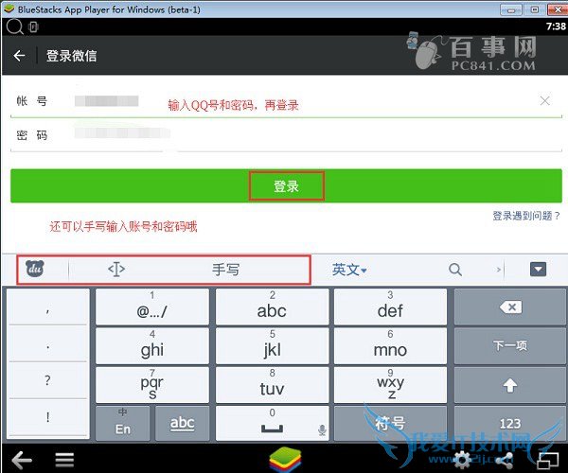The height and width of the screenshot is (473, 568).
Task: Open the BlueStacks menu hamburger icon
Action: pyautogui.click(x=64, y=460)
